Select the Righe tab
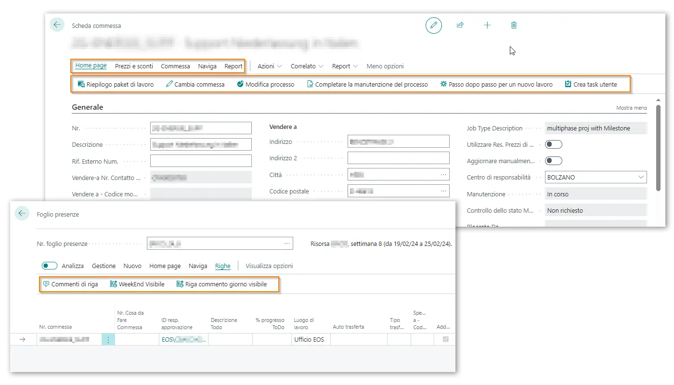Image resolution: width=674 pixels, height=385 pixels. (223, 266)
